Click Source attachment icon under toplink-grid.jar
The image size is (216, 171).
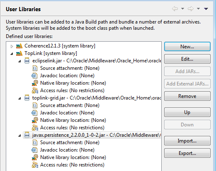35,105
